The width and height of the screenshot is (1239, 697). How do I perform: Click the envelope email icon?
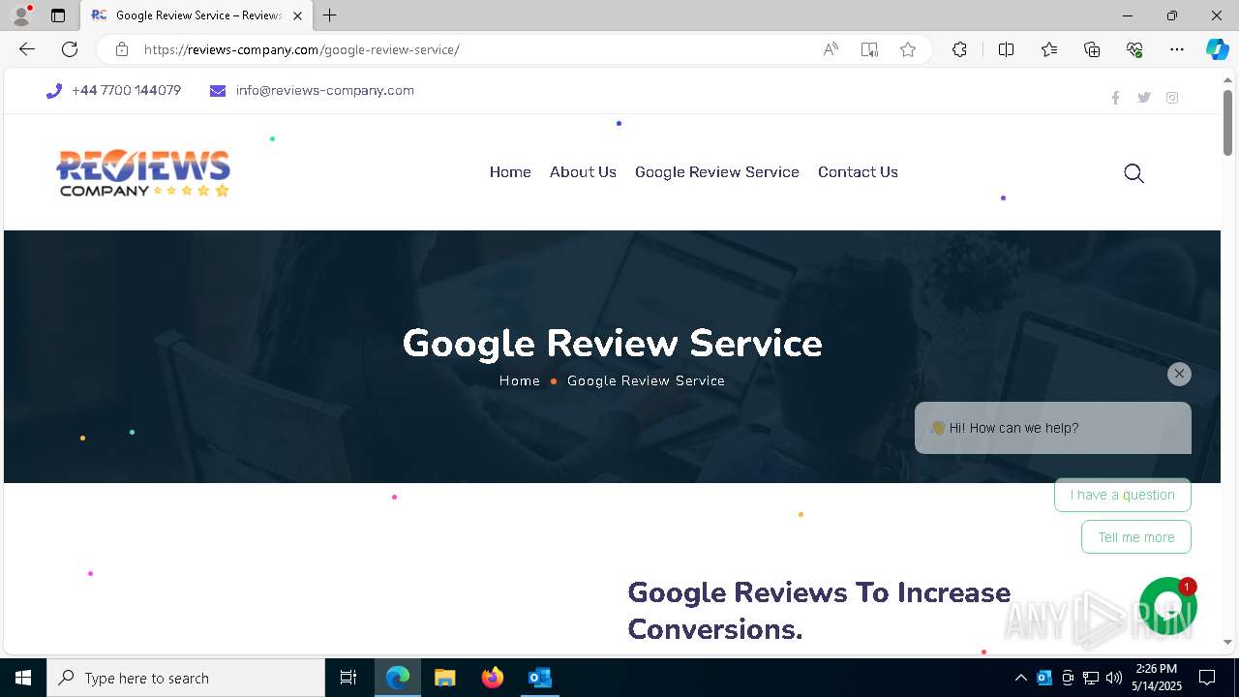pyautogui.click(x=218, y=91)
